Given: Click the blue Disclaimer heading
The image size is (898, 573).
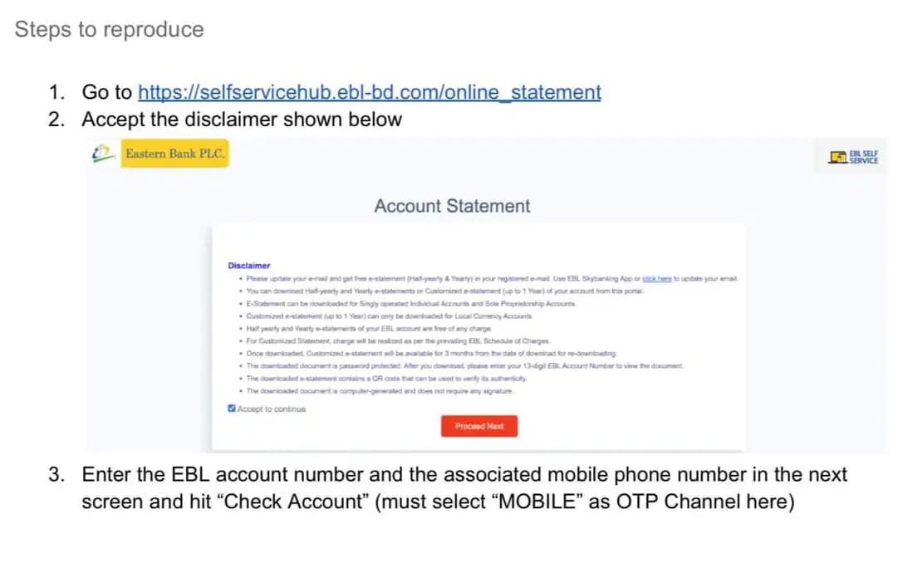Looking at the screenshot, I should coord(249,266).
